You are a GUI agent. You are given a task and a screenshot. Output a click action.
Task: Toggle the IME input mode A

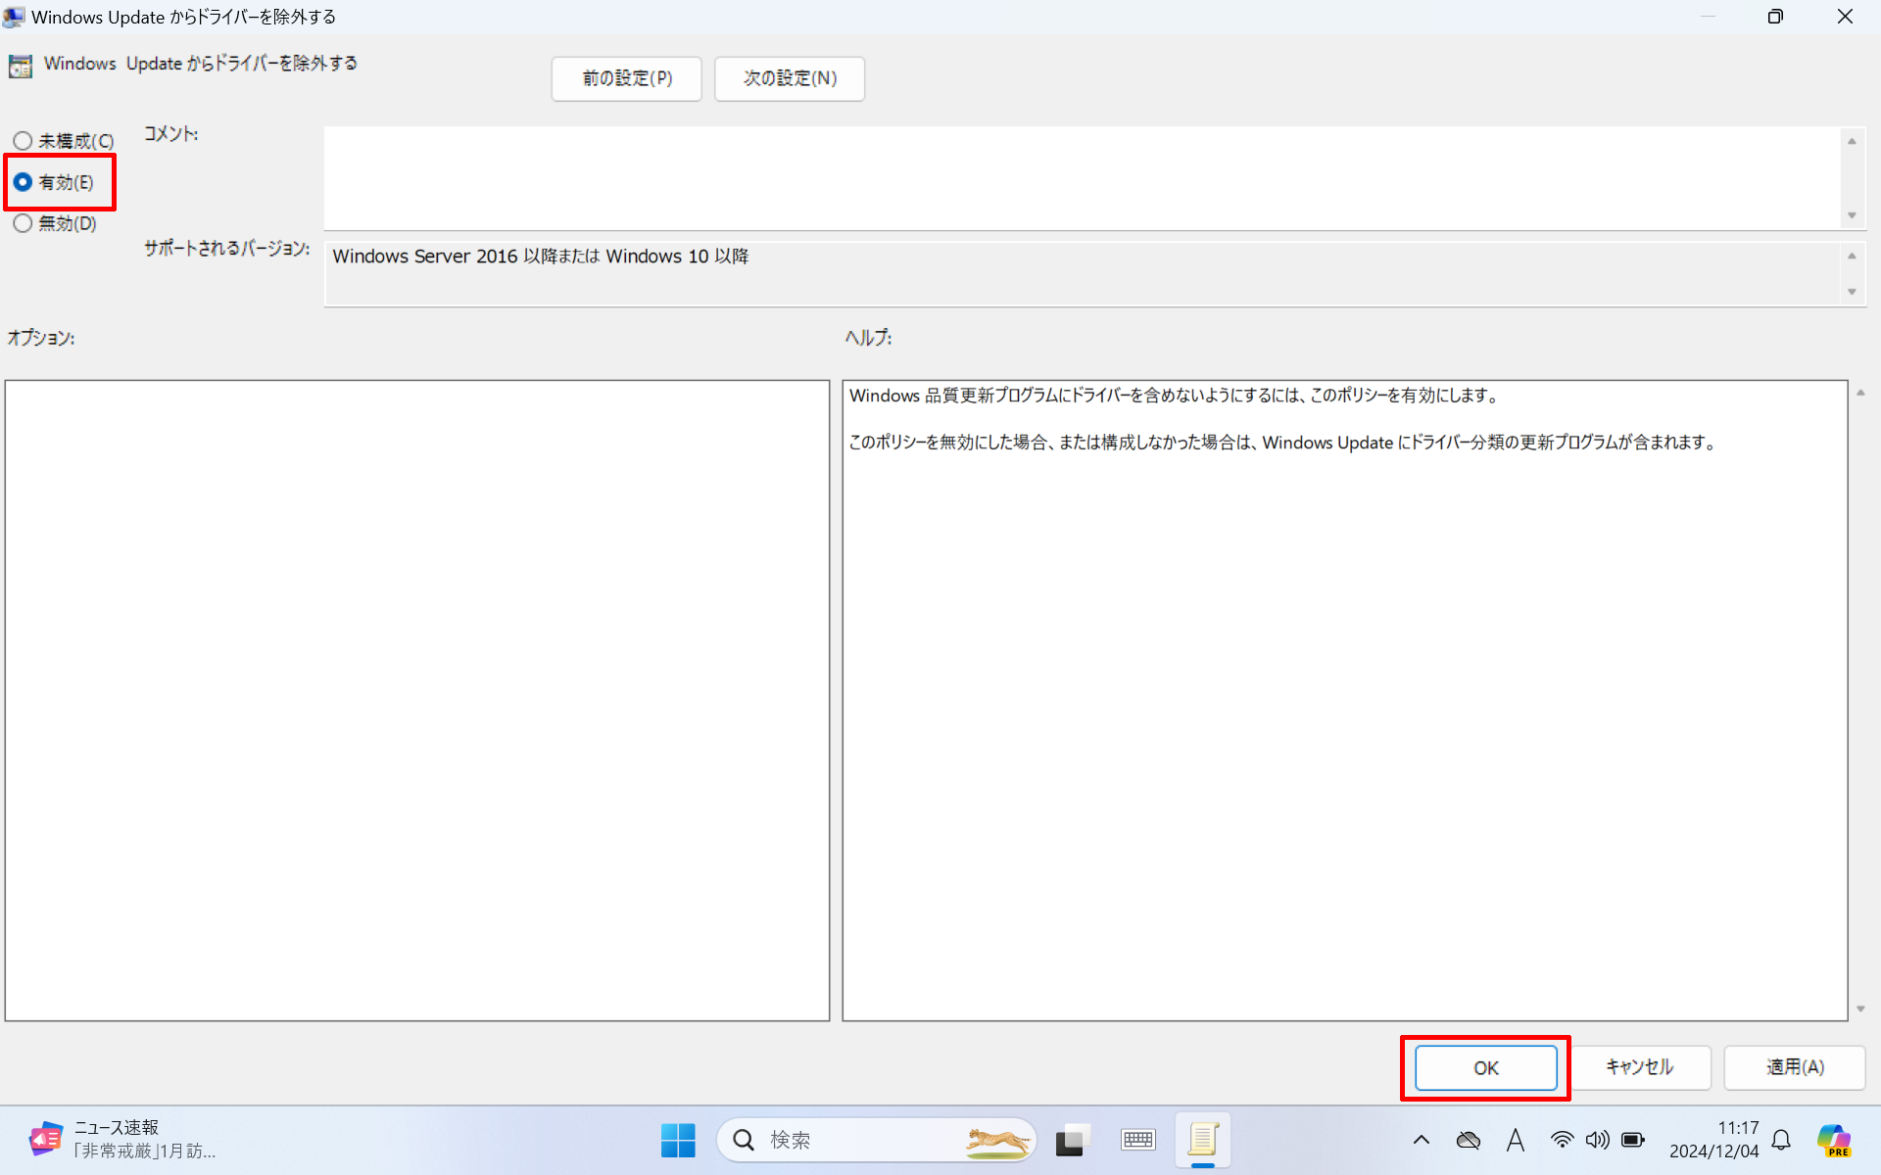(1516, 1141)
